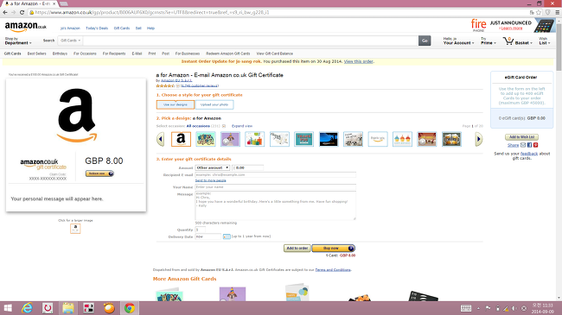The height and width of the screenshot is (315, 562).
Task: Open For Occasions in gift card subnav
Action: (85, 54)
